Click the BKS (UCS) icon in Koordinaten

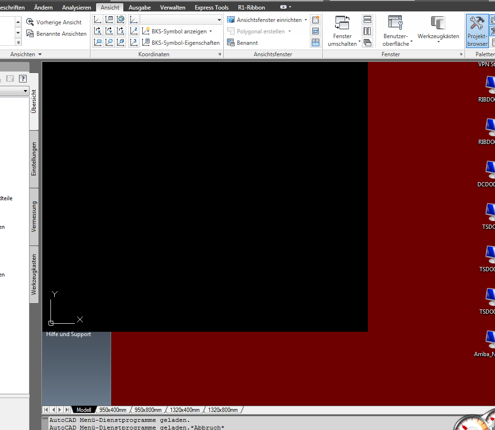click(98, 20)
